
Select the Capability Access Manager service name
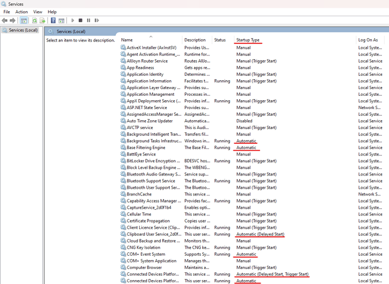coord(154,201)
